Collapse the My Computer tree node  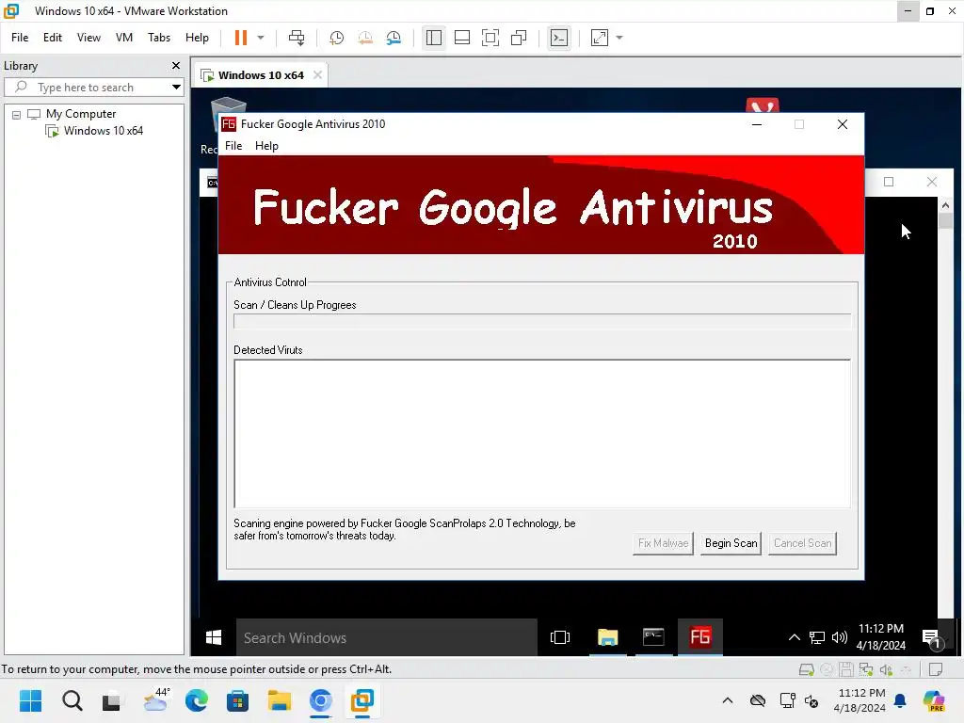[x=17, y=114]
